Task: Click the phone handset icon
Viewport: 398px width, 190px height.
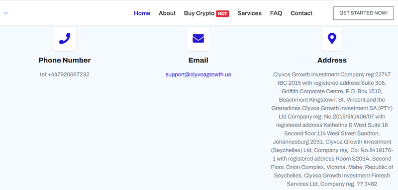Action: 65,39
